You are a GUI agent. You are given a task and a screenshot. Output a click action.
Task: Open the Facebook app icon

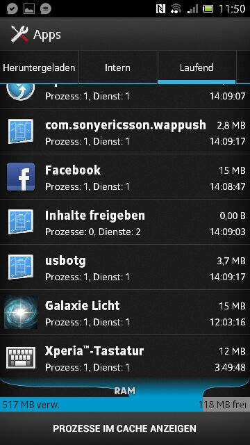point(21,177)
